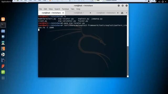Open the terminal Edit menu
The width and height of the screenshot is (168, 94).
click(x=45, y=9)
